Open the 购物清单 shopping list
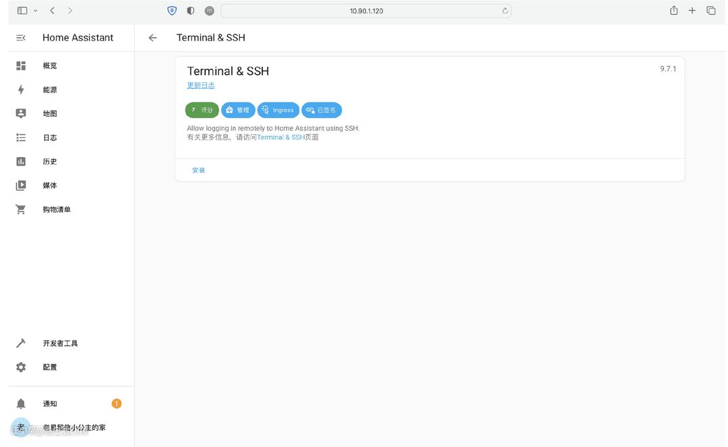The height and width of the screenshot is (447, 728). [x=57, y=210]
